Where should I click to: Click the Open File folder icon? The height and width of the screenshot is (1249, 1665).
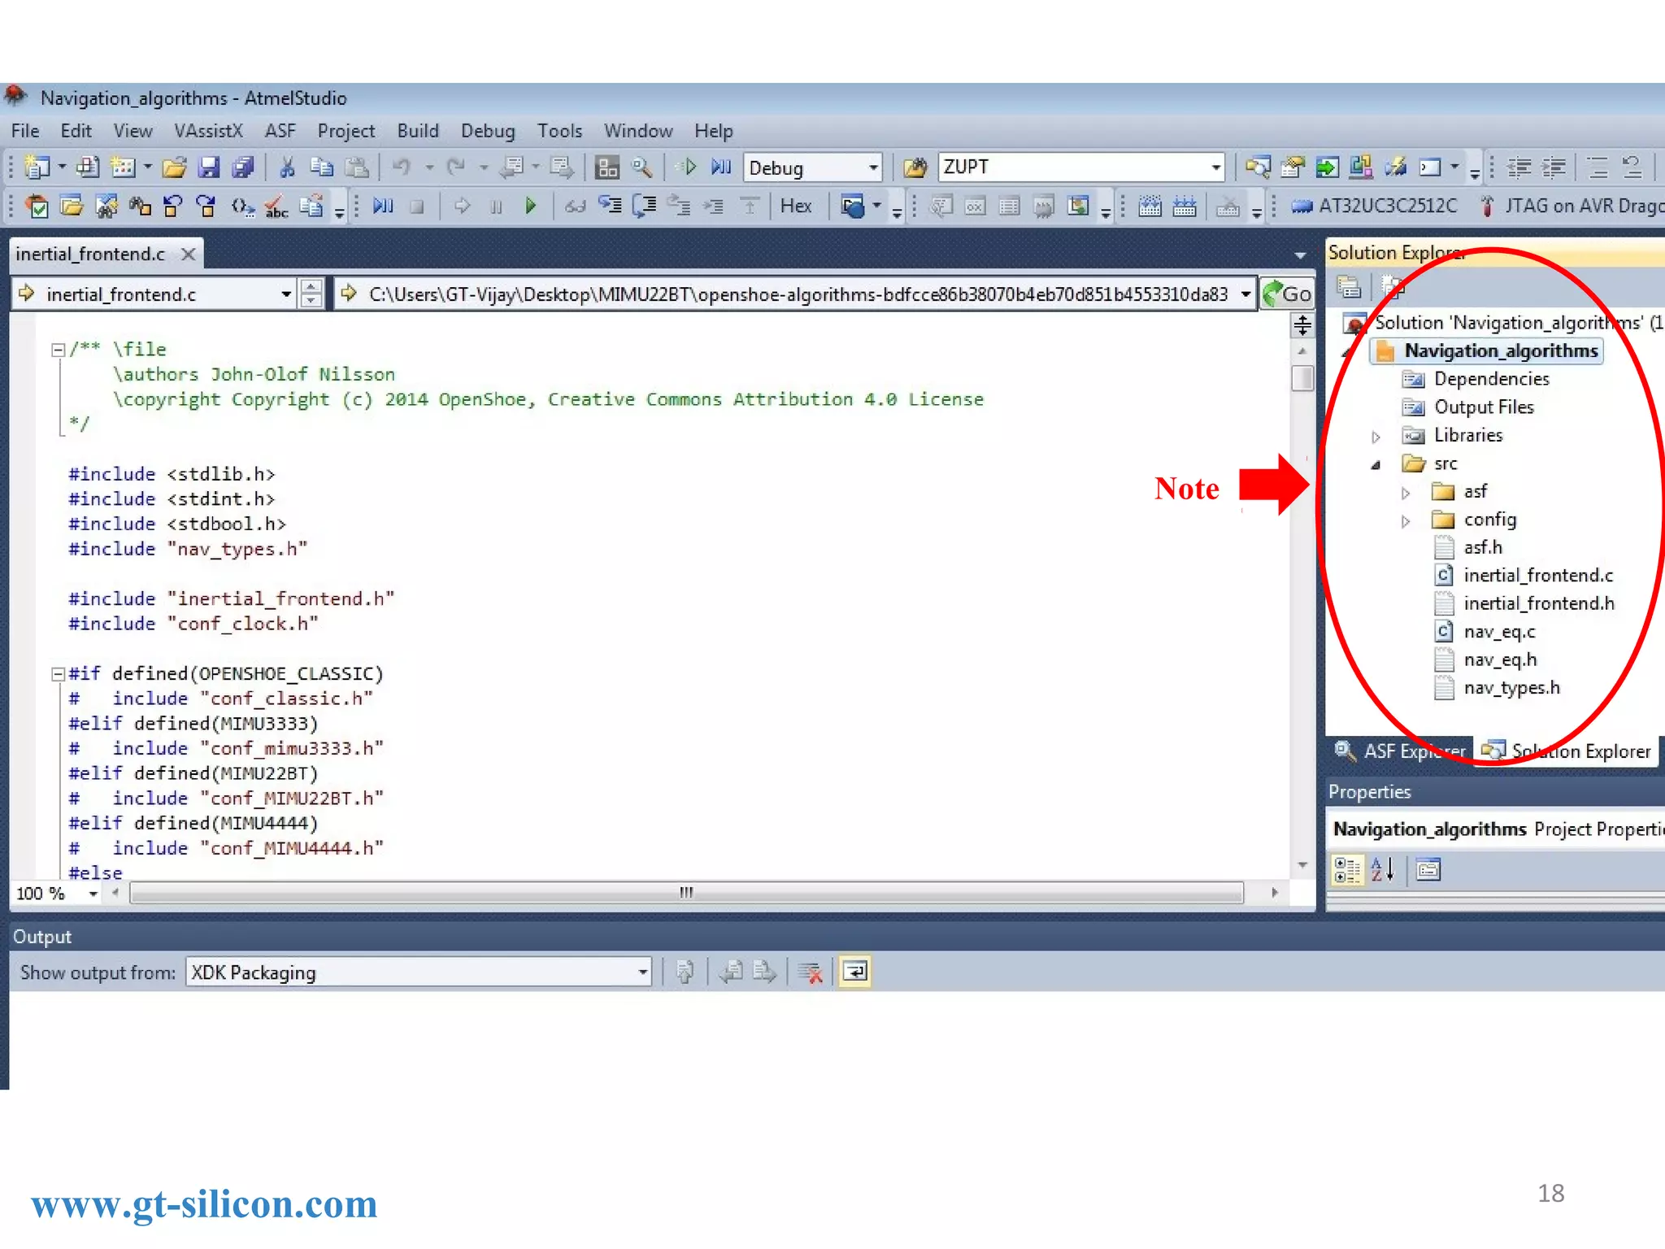tap(174, 168)
